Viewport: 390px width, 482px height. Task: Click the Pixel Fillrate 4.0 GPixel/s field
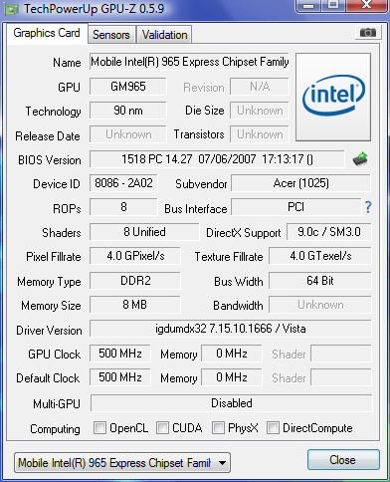135,256
